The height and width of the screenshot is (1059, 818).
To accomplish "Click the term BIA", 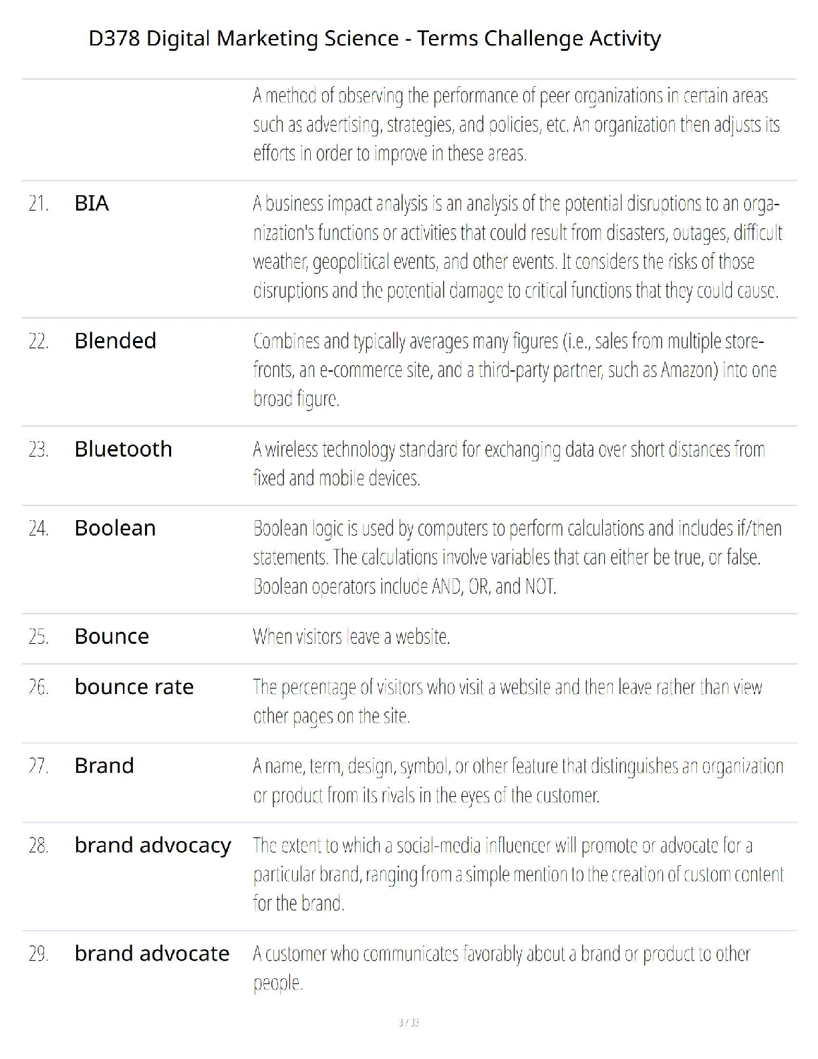I will tap(92, 203).
